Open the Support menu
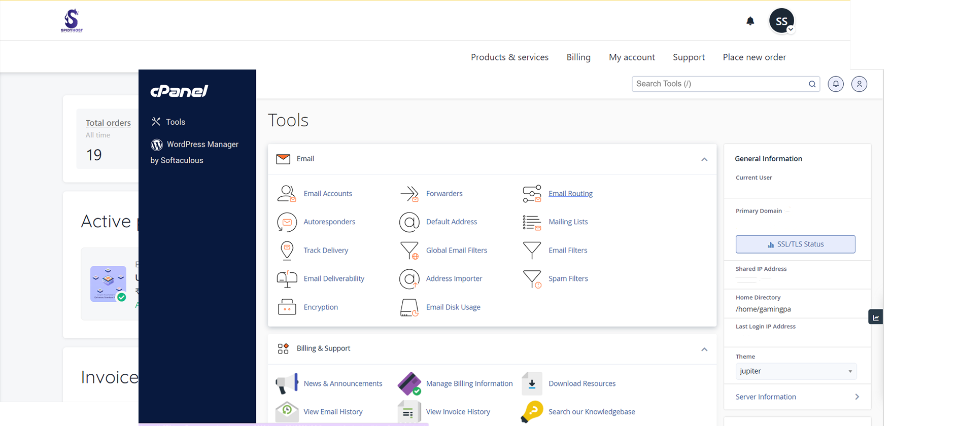This screenshot has width=960, height=426. pyautogui.click(x=689, y=57)
